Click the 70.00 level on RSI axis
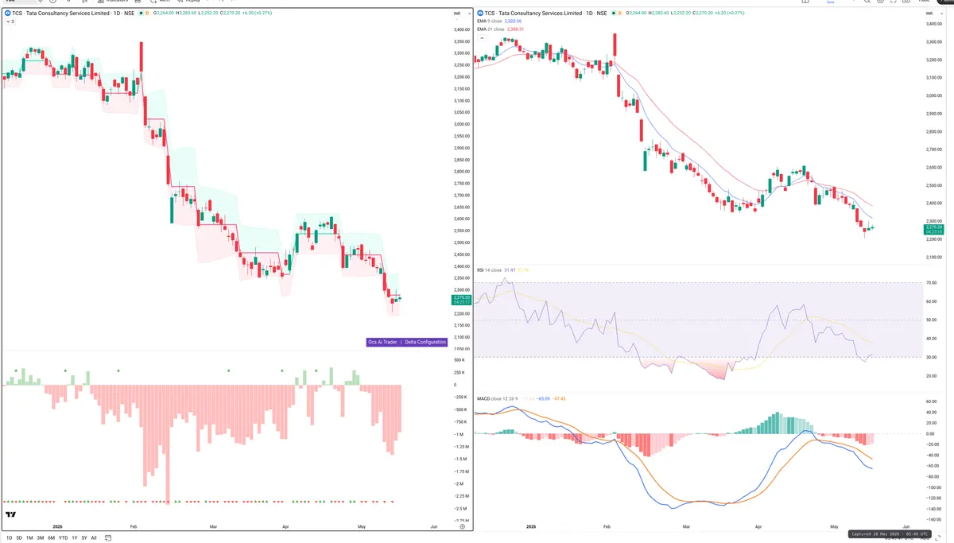This screenshot has height=543, width=954. tap(930, 283)
